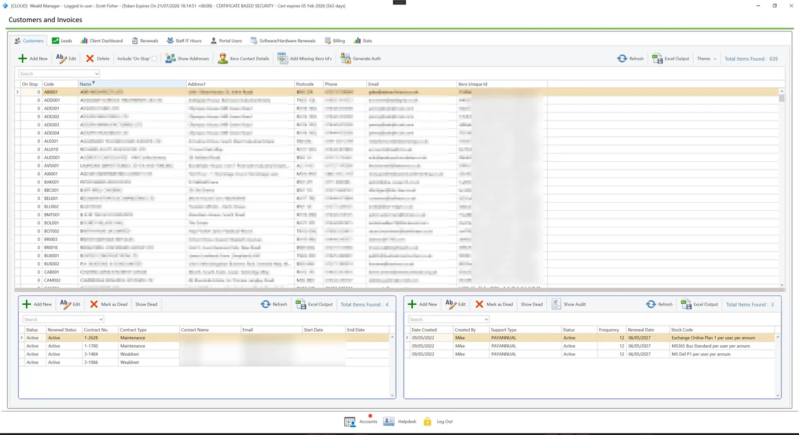Edit the selected contract
The image size is (799, 435).
tap(70, 304)
